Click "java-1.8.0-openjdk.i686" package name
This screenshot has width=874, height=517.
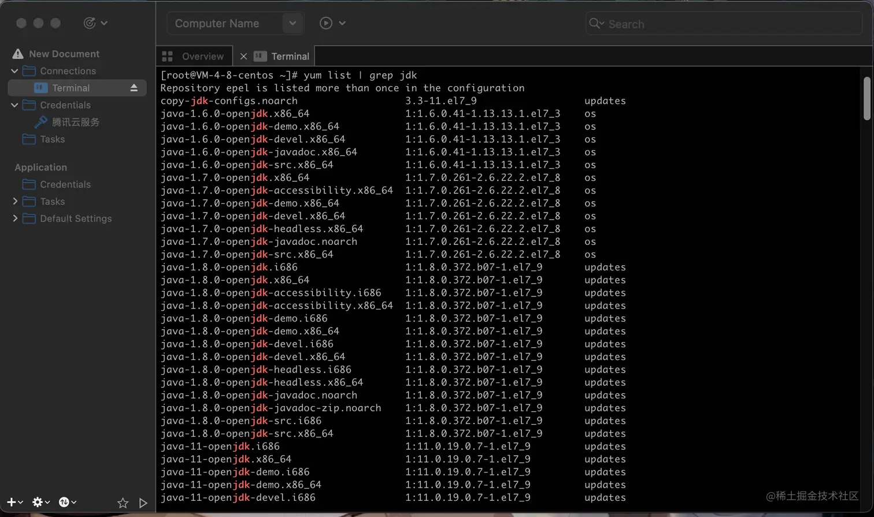(x=229, y=267)
